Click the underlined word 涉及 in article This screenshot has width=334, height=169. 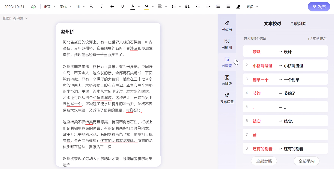click(x=134, y=48)
